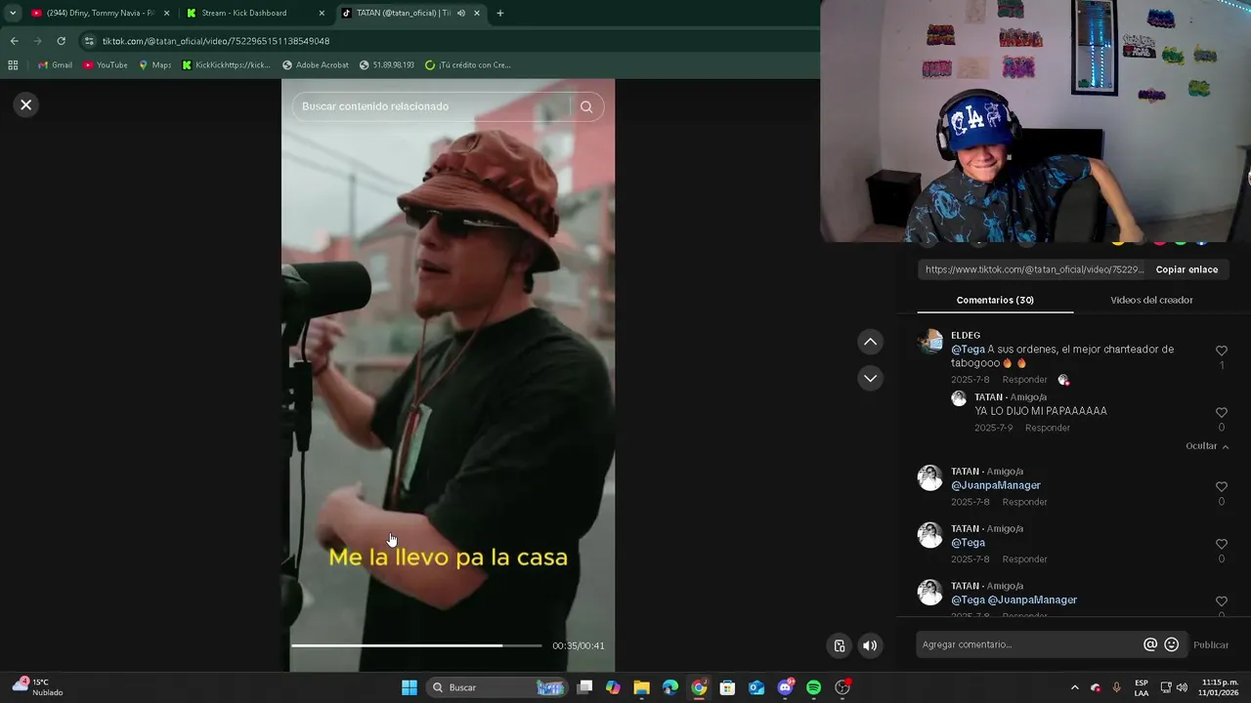The width and height of the screenshot is (1251, 703).
Task: Mute the TATAN tab via its audio icon
Action: [x=461, y=14]
